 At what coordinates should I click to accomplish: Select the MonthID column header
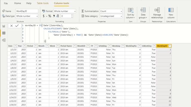pyautogui.click(x=83, y=46)
